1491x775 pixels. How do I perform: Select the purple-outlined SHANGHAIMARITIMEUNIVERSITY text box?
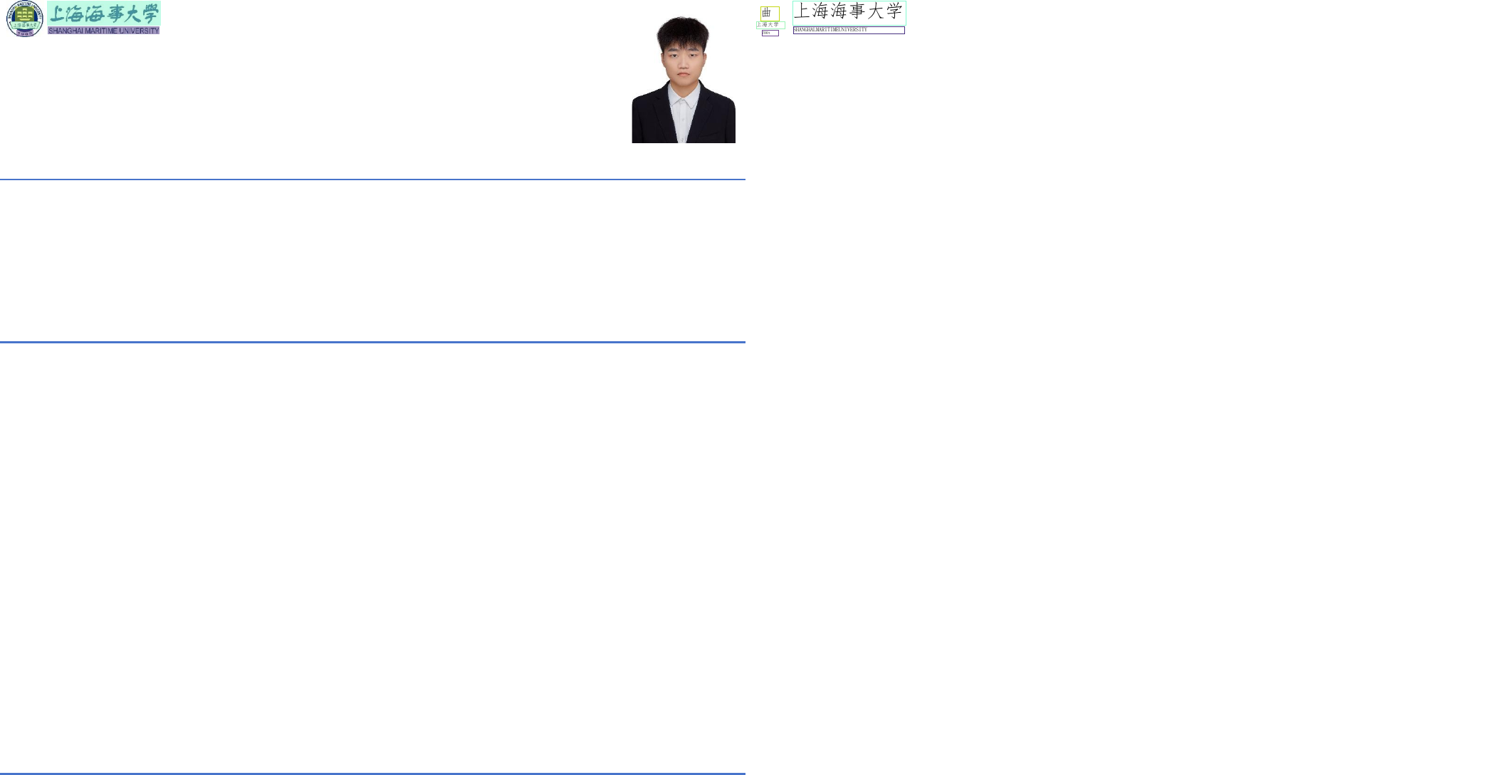849,30
